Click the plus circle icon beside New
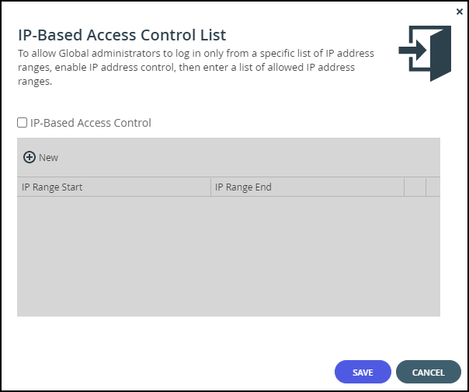 [x=30, y=157]
